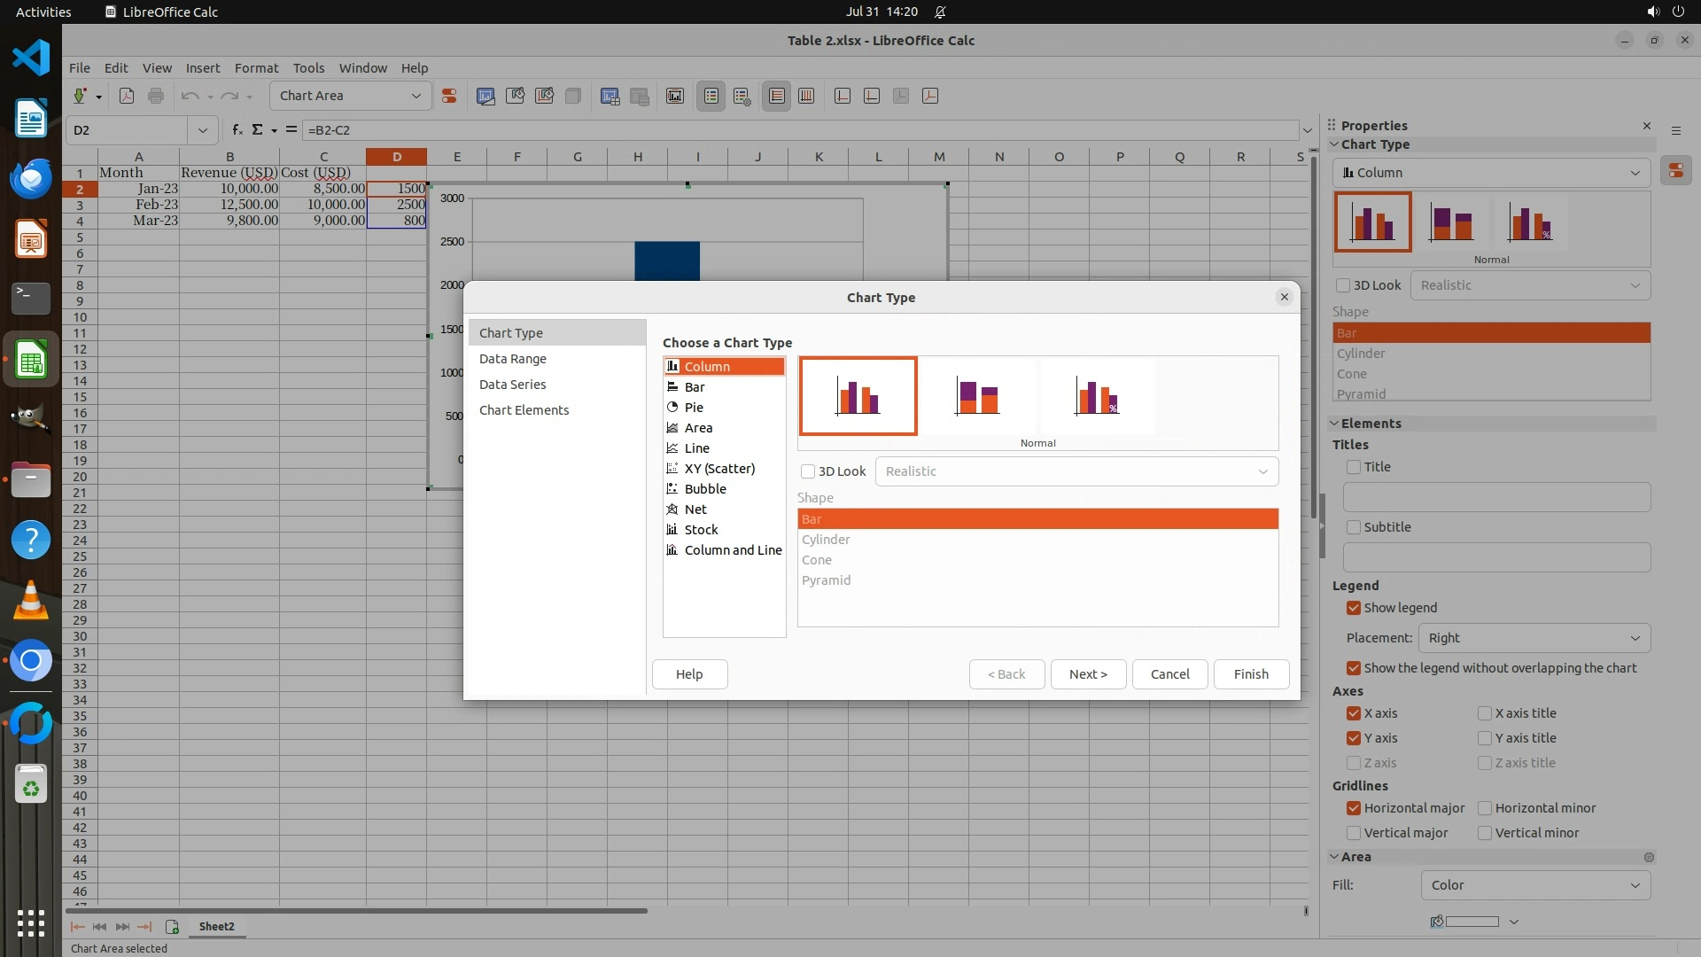Open Legend Placement dropdown set to Right
The height and width of the screenshot is (957, 1701).
click(1534, 638)
